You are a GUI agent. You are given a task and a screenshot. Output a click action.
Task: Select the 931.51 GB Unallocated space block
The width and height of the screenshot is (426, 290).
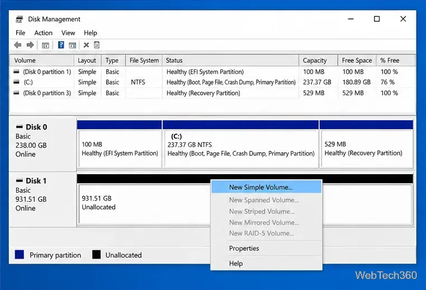click(145, 204)
